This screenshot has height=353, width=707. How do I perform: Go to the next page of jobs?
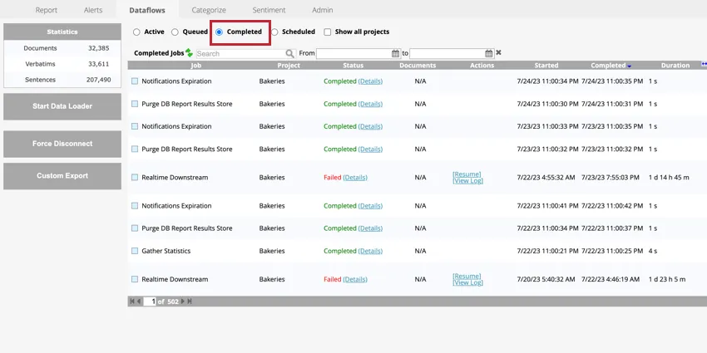pyautogui.click(x=184, y=302)
